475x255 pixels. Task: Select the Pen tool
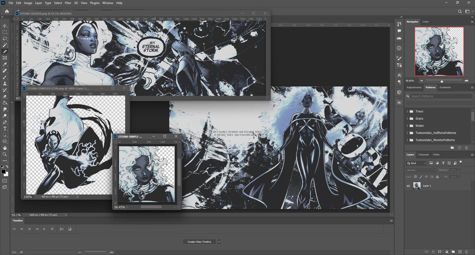tap(5, 122)
